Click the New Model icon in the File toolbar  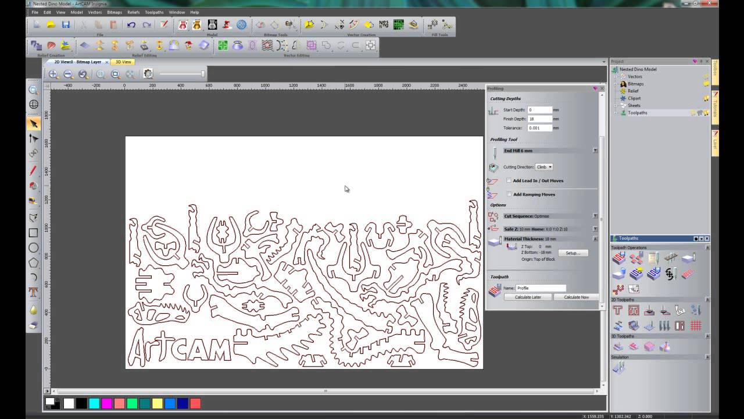(37, 24)
